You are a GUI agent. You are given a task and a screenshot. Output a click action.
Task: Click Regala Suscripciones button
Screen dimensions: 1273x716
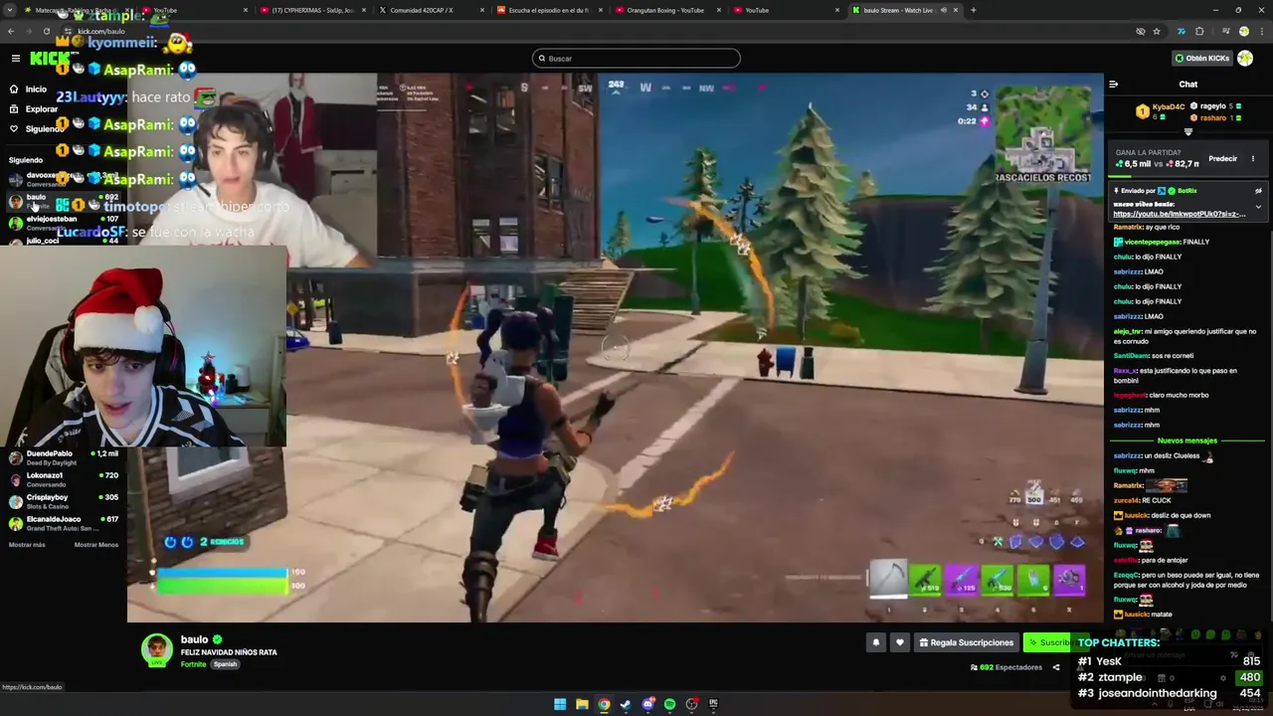(x=967, y=642)
